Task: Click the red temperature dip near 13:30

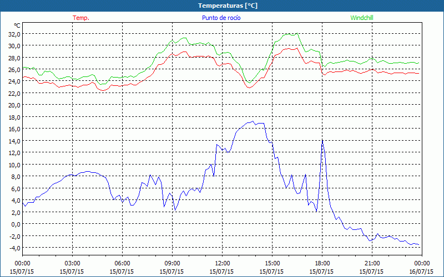Action: click(x=249, y=88)
